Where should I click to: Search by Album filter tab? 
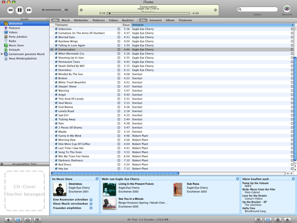[170, 20]
